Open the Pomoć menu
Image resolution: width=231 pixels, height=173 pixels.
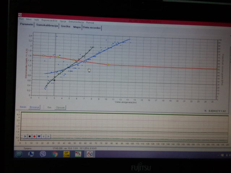pyautogui.click(x=90, y=23)
